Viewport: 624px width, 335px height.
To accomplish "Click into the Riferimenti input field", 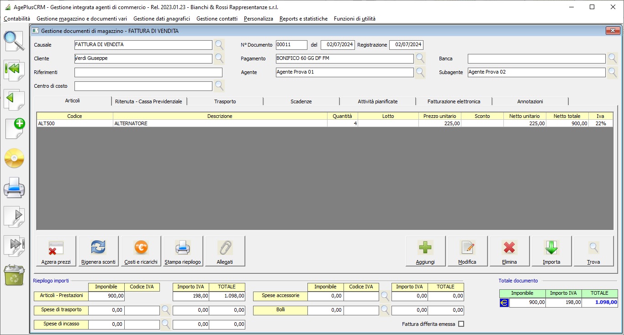I will (148, 72).
